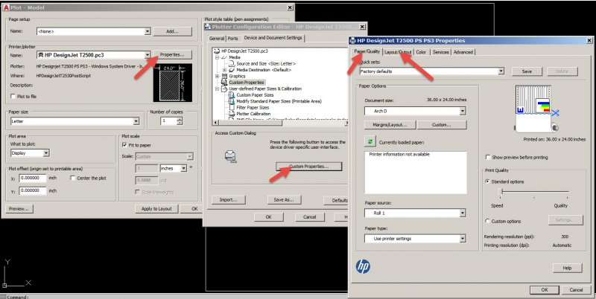Click the Plotter Calibration icon in tree
The width and height of the screenshot is (596, 299).
232,114
